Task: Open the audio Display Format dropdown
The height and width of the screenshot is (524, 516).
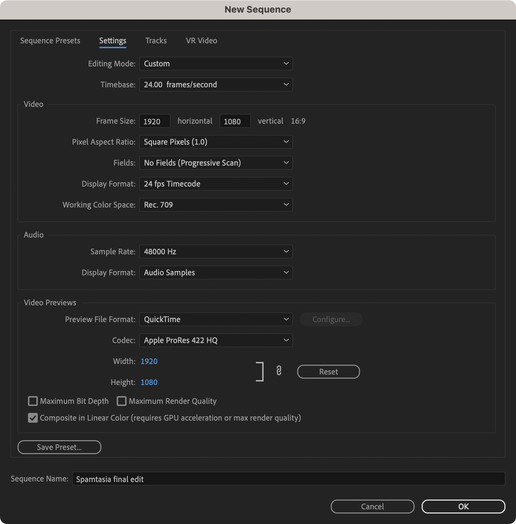Action: point(216,272)
